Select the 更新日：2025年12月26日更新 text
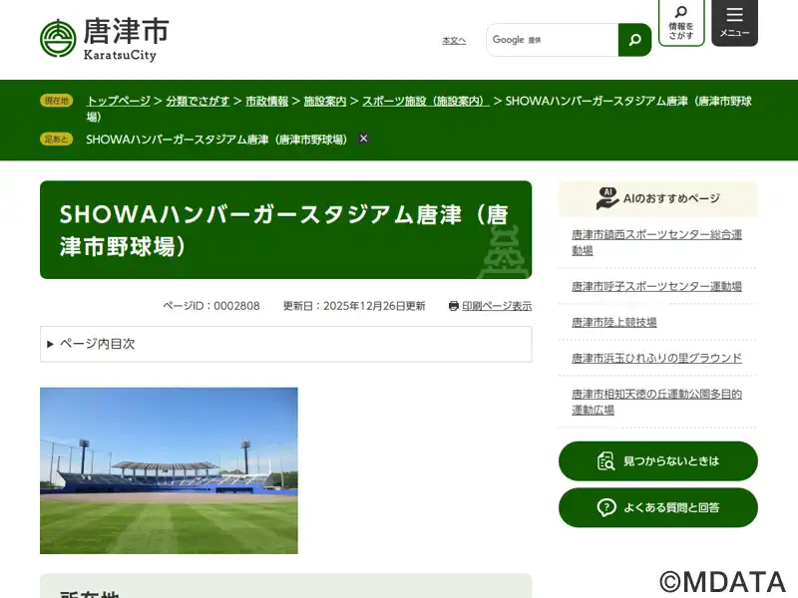The height and width of the screenshot is (598, 798). click(x=354, y=306)
